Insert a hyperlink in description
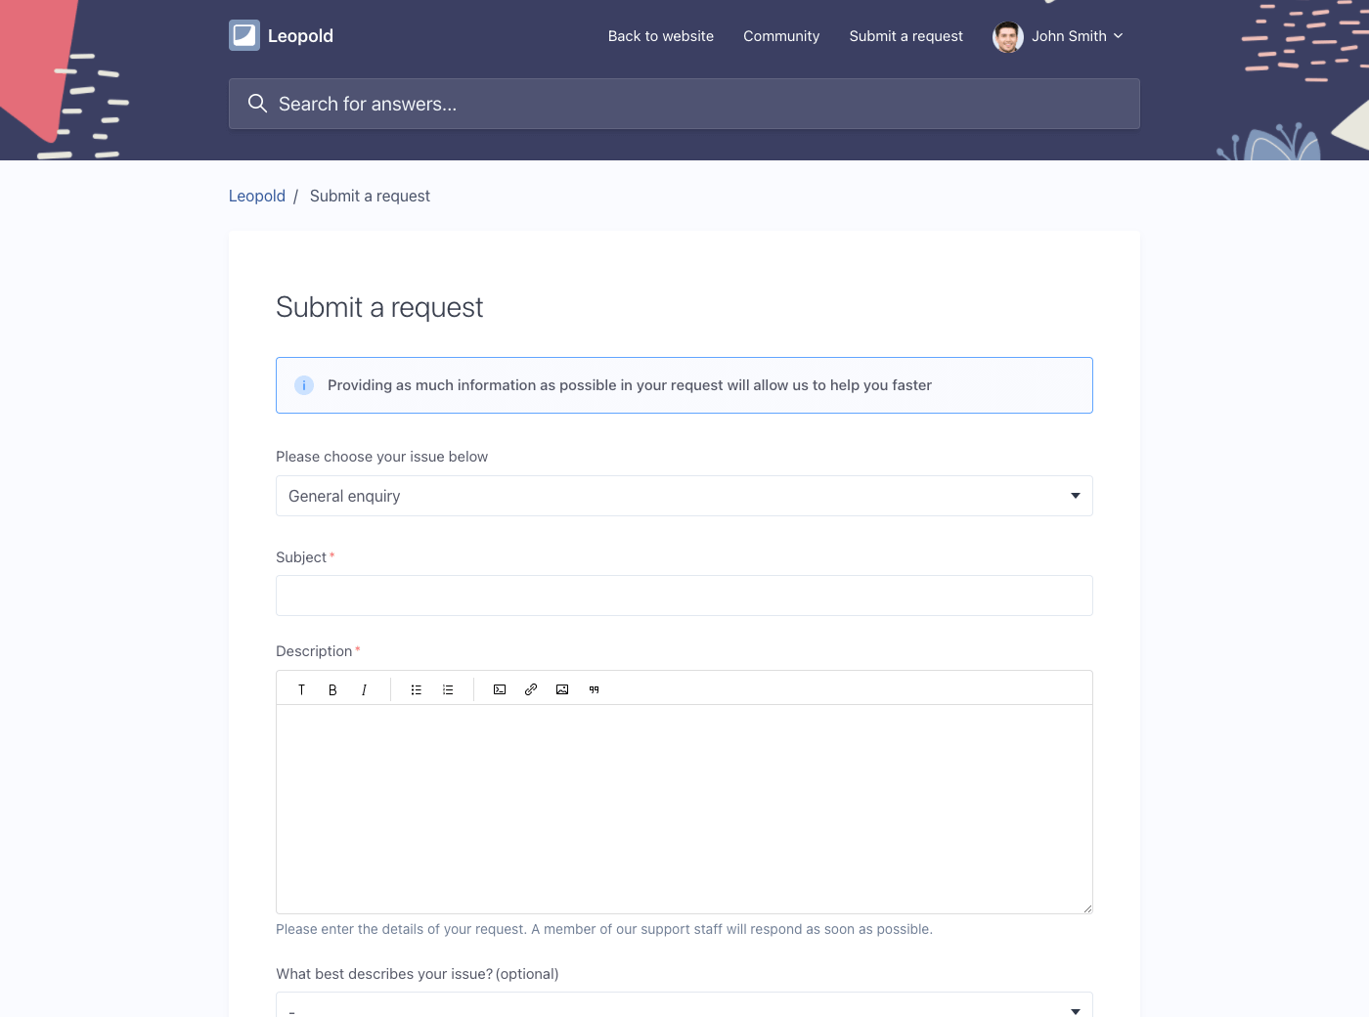Image resolution: width=1369 pixels, height=1017 pixels. [531, 690]
